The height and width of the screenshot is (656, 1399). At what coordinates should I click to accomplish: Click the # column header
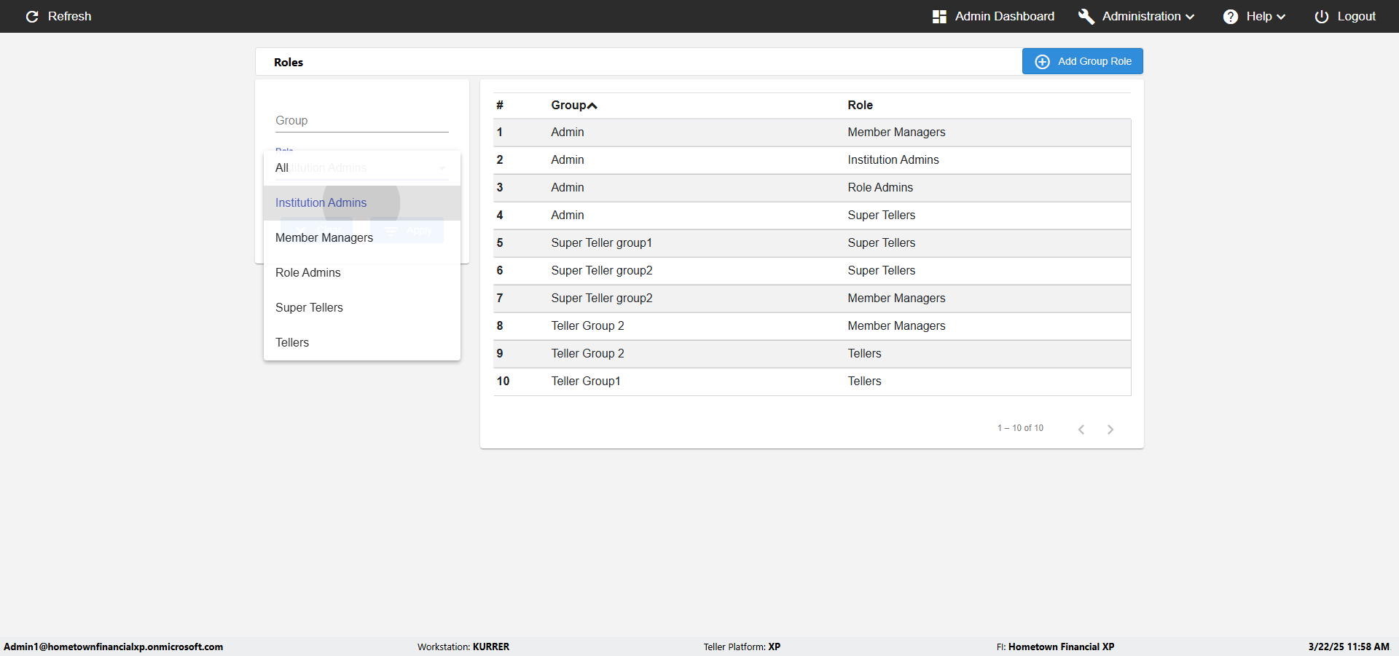pyautogui.click(x=500, y=105)
